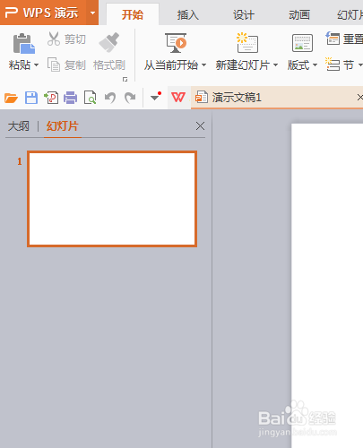The width and height of the screenshot is (363, 448).
Task: Switch to the 设计 ribbon tab
Action: (244, 14)
